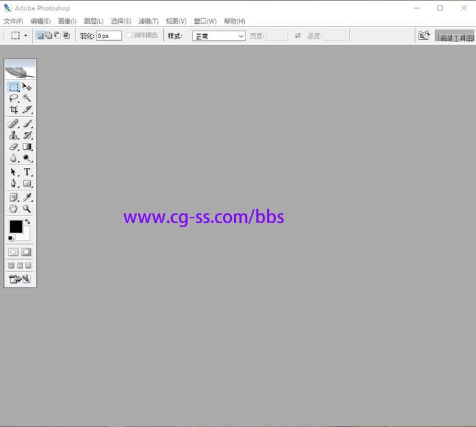
Task: Open the 图像(I) image menu
Action: (67, 21)
